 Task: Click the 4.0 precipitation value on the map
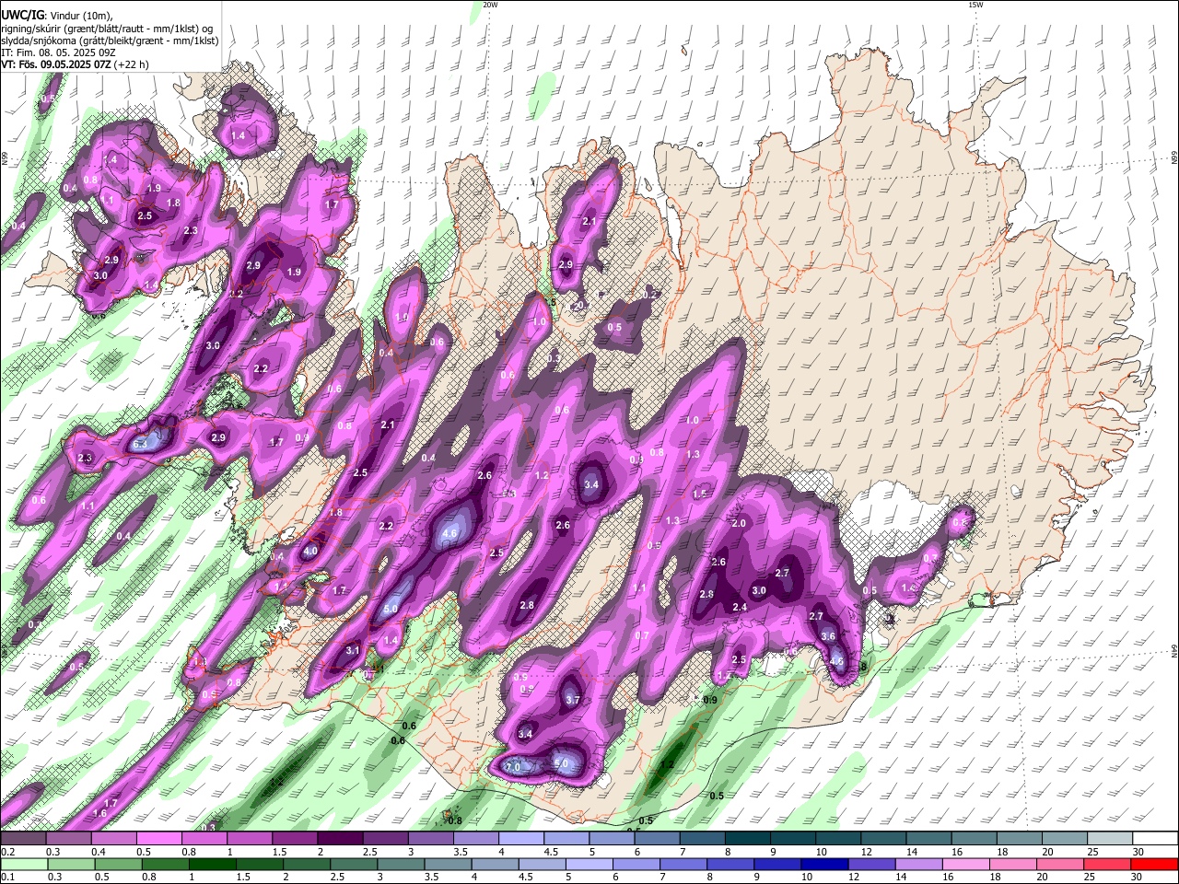[310, 552]
